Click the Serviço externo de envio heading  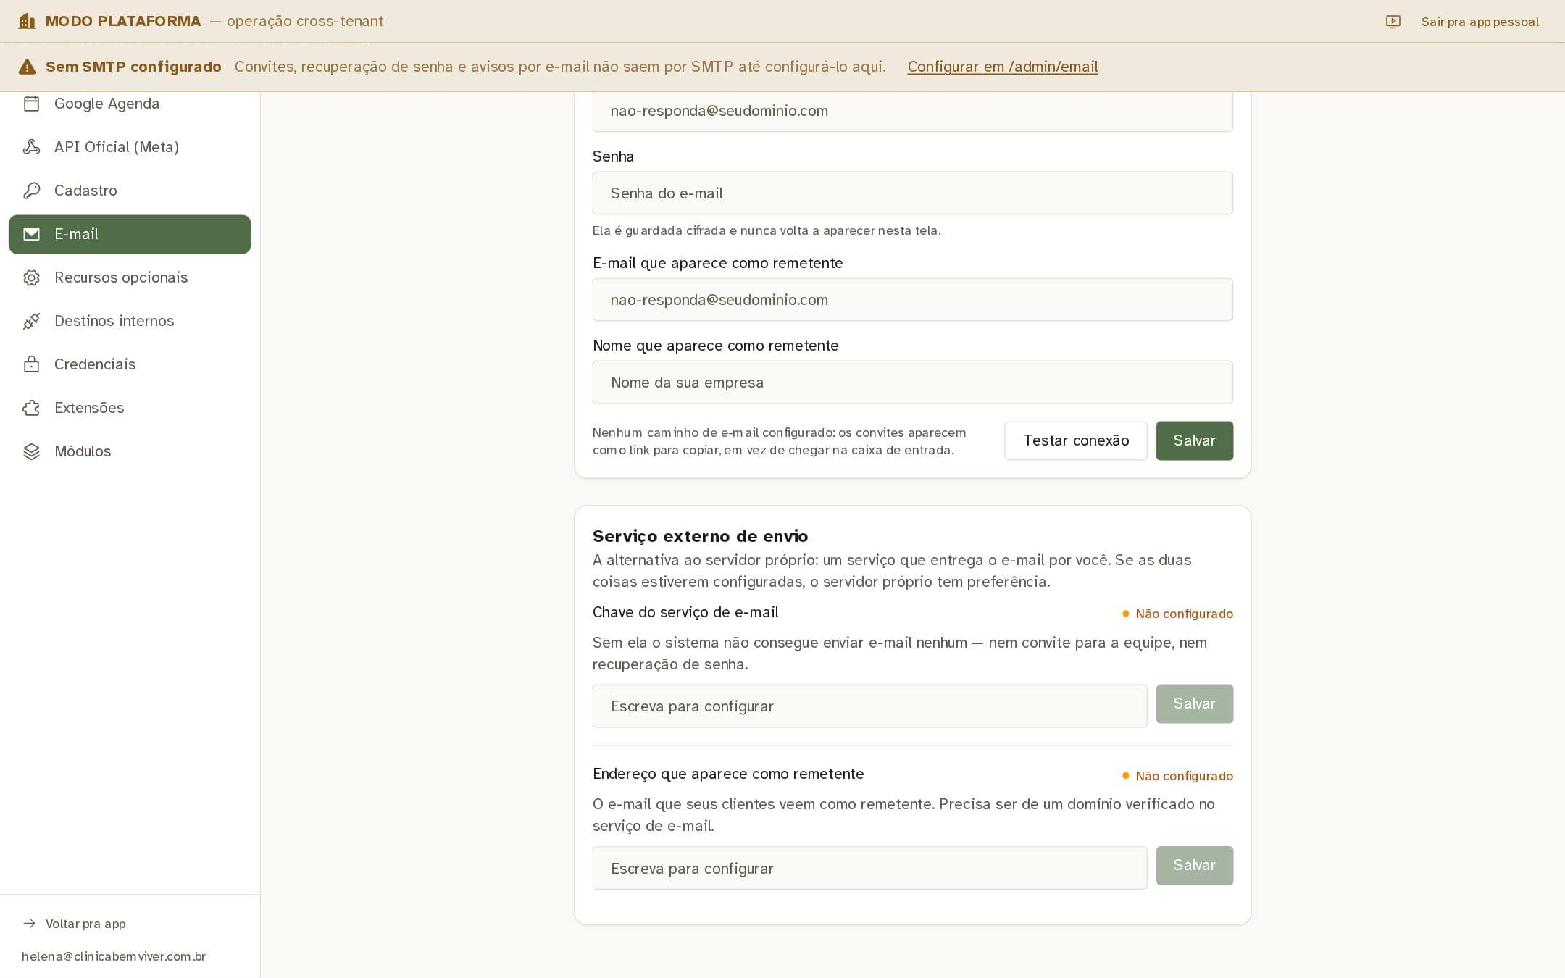tap(700, 536)
